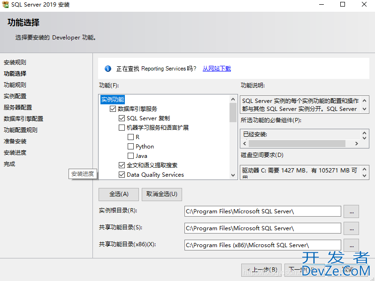Click the 必备组件 box right scroll arrow
The height and width of the screenshot is (281, 375).
pyautogui.click(x=357, y=143)
